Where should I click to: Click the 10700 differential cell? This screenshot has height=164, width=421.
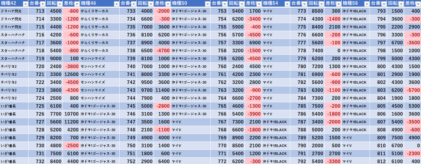pyautogui.click(x=71, y=114)
